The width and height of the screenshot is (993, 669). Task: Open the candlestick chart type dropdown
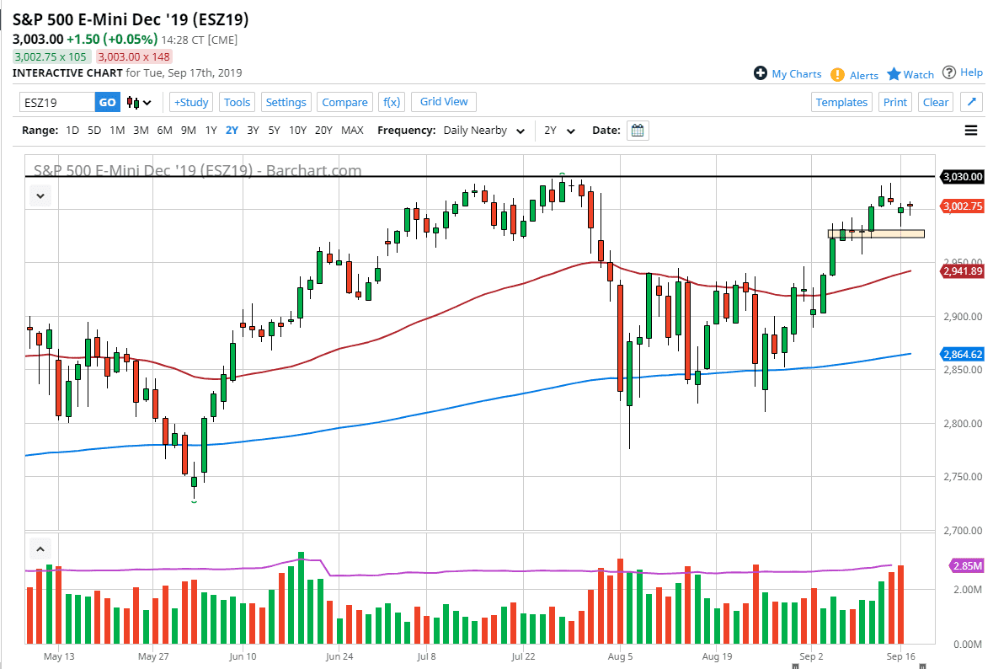(x=139, y=103)
